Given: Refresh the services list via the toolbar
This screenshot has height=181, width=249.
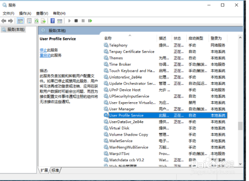Looking at the screenshot, I should (37, 21).
